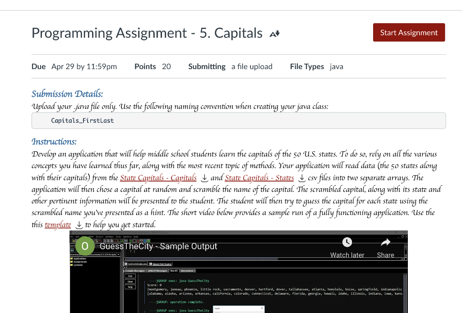The image size is (462, 313).
Task: Click the accessibility icon beside the assignment title
Action: tap(274, 33)
